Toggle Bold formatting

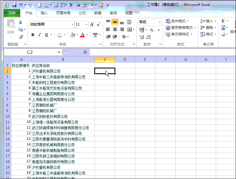[33, 35]
